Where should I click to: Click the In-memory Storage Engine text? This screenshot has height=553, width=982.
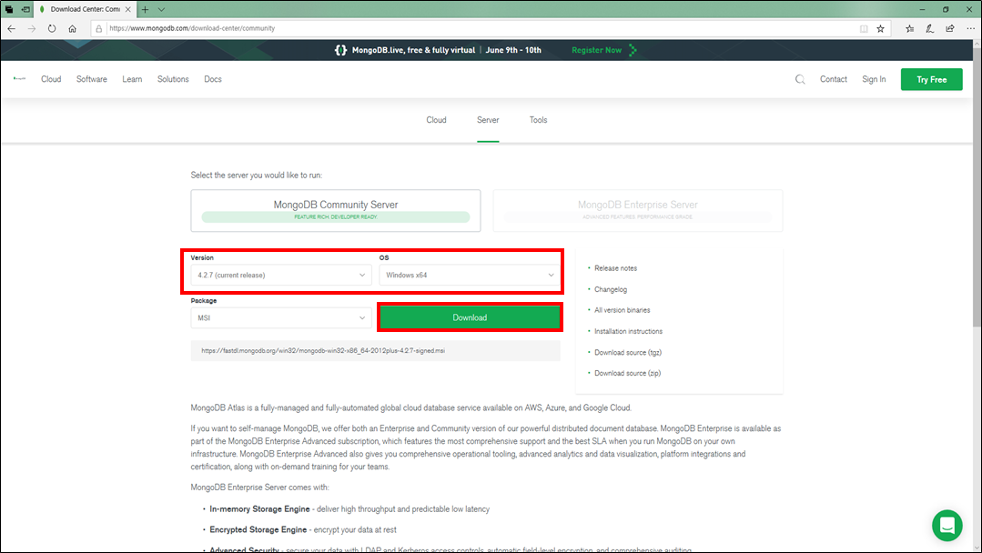pos(259,509)
